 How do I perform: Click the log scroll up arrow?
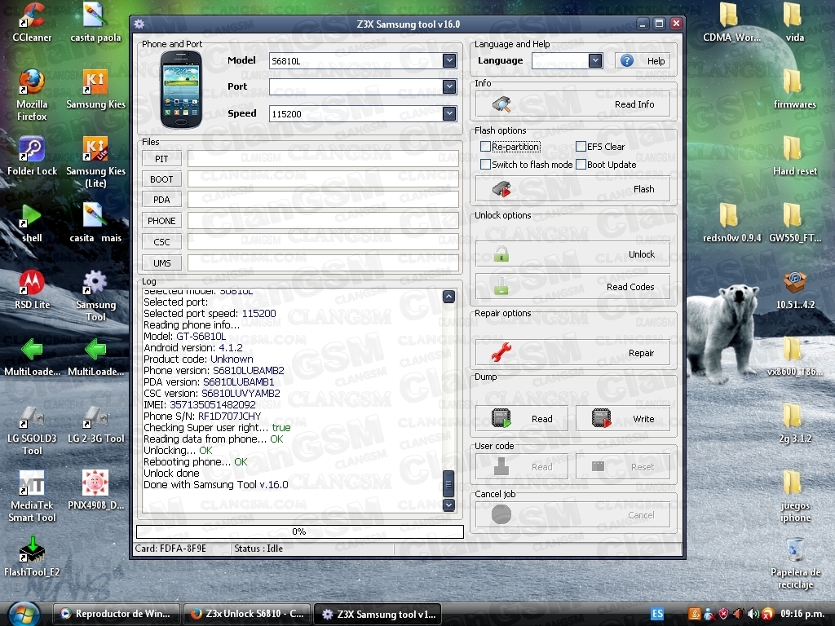point(448,297)
